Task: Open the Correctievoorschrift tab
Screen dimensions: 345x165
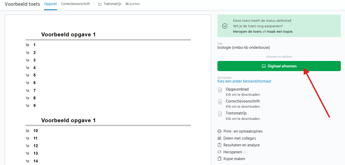Action: [x=76, y=4]
